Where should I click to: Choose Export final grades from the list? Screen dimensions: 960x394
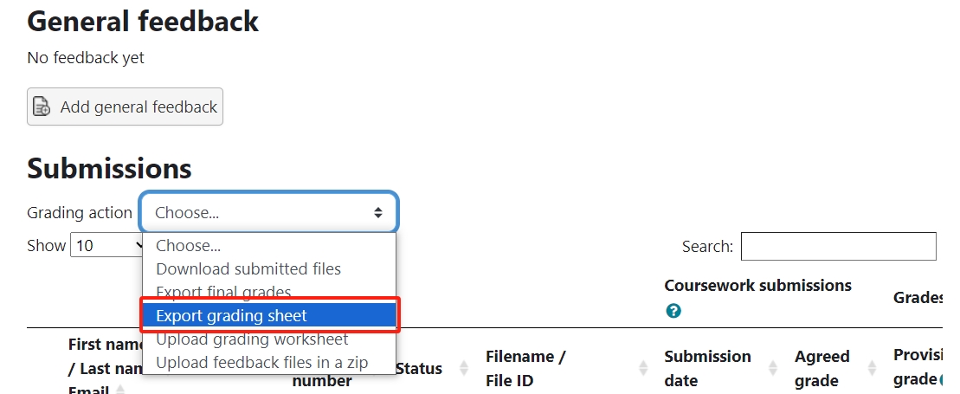click(223, 292)
